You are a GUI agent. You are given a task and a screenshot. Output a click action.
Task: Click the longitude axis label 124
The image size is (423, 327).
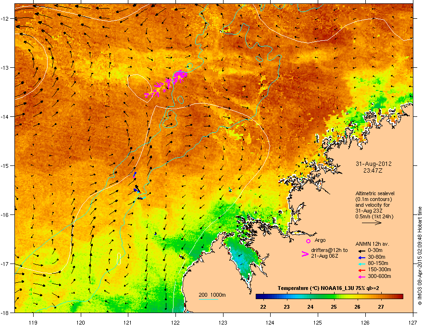(x=270, y=322)
